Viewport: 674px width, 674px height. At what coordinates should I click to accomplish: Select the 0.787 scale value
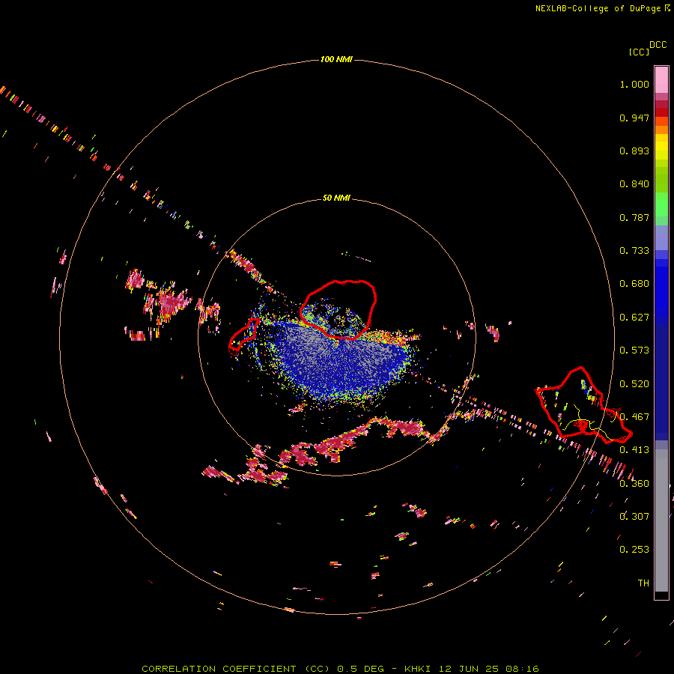click(634, 217)
